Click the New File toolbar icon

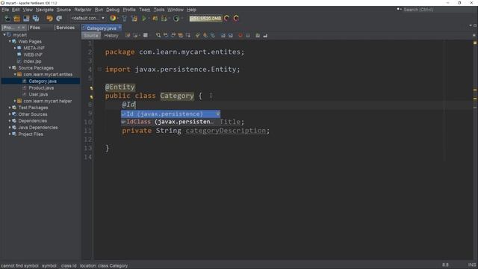coord(7,18)
